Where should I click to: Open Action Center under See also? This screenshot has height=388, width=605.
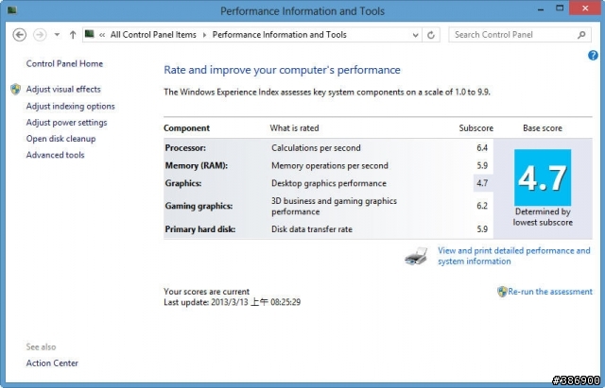coord(52,363)
